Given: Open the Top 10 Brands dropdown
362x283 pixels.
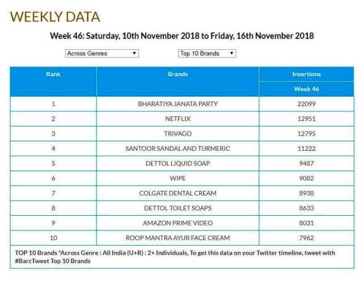Looking at the screenshot, I should (207, 54).
